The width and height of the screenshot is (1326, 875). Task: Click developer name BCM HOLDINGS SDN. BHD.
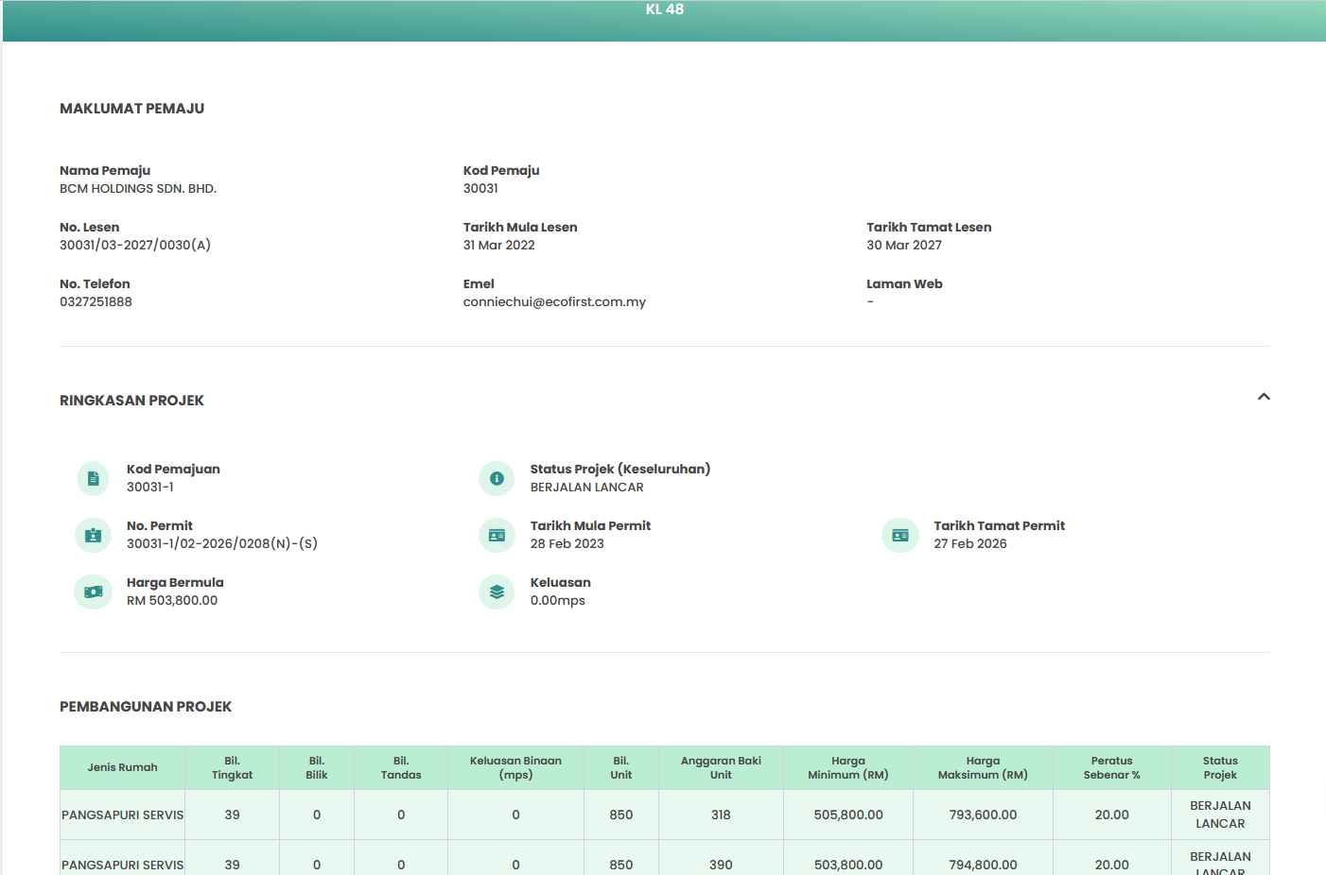[x=138, y=189]
